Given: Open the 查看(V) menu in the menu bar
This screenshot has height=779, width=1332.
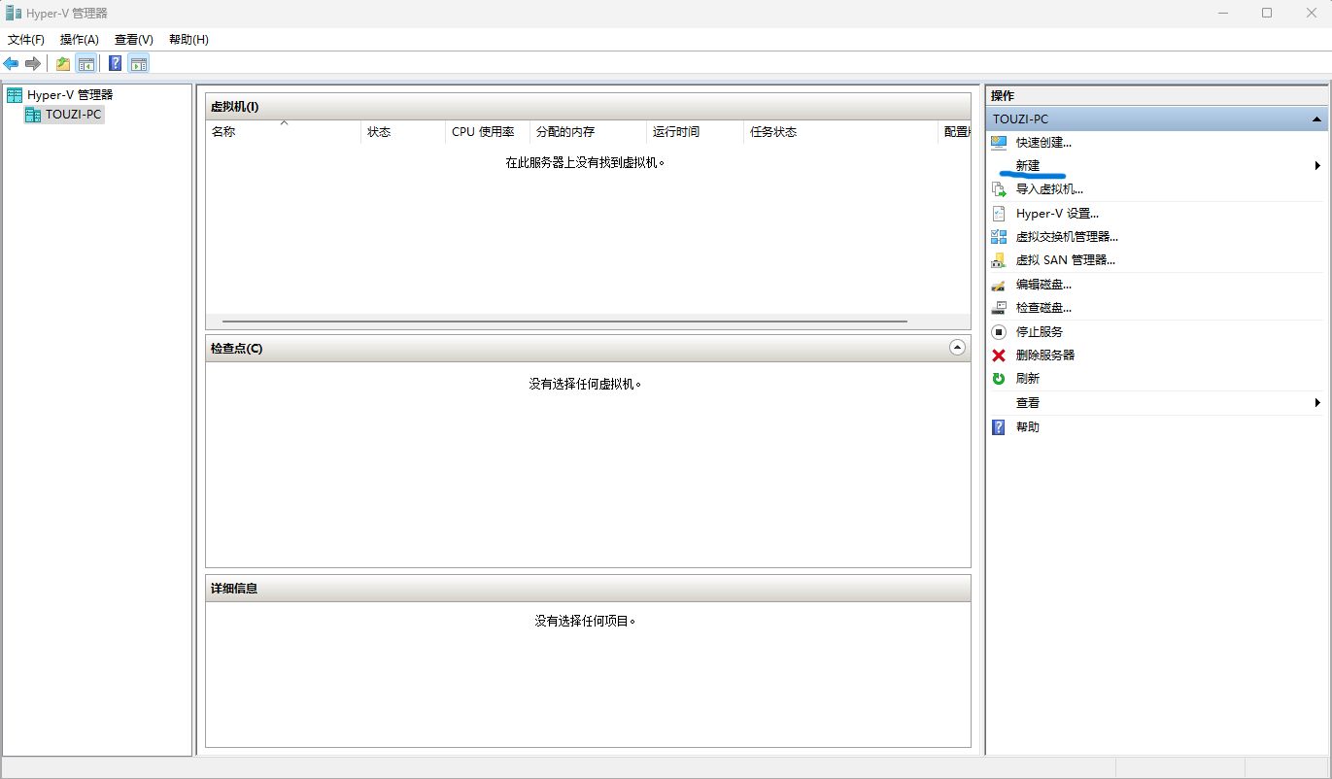Looking at the screenshot, I should click(x=134, y=40).
